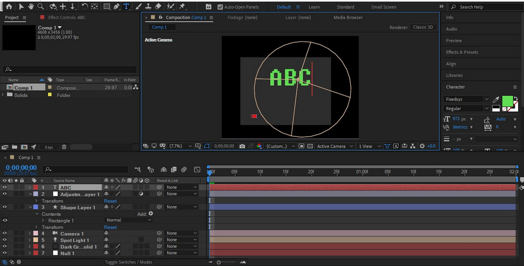524x266 pixels.
Task: Click Classic 3D renderer button
Action: (423, 27)
